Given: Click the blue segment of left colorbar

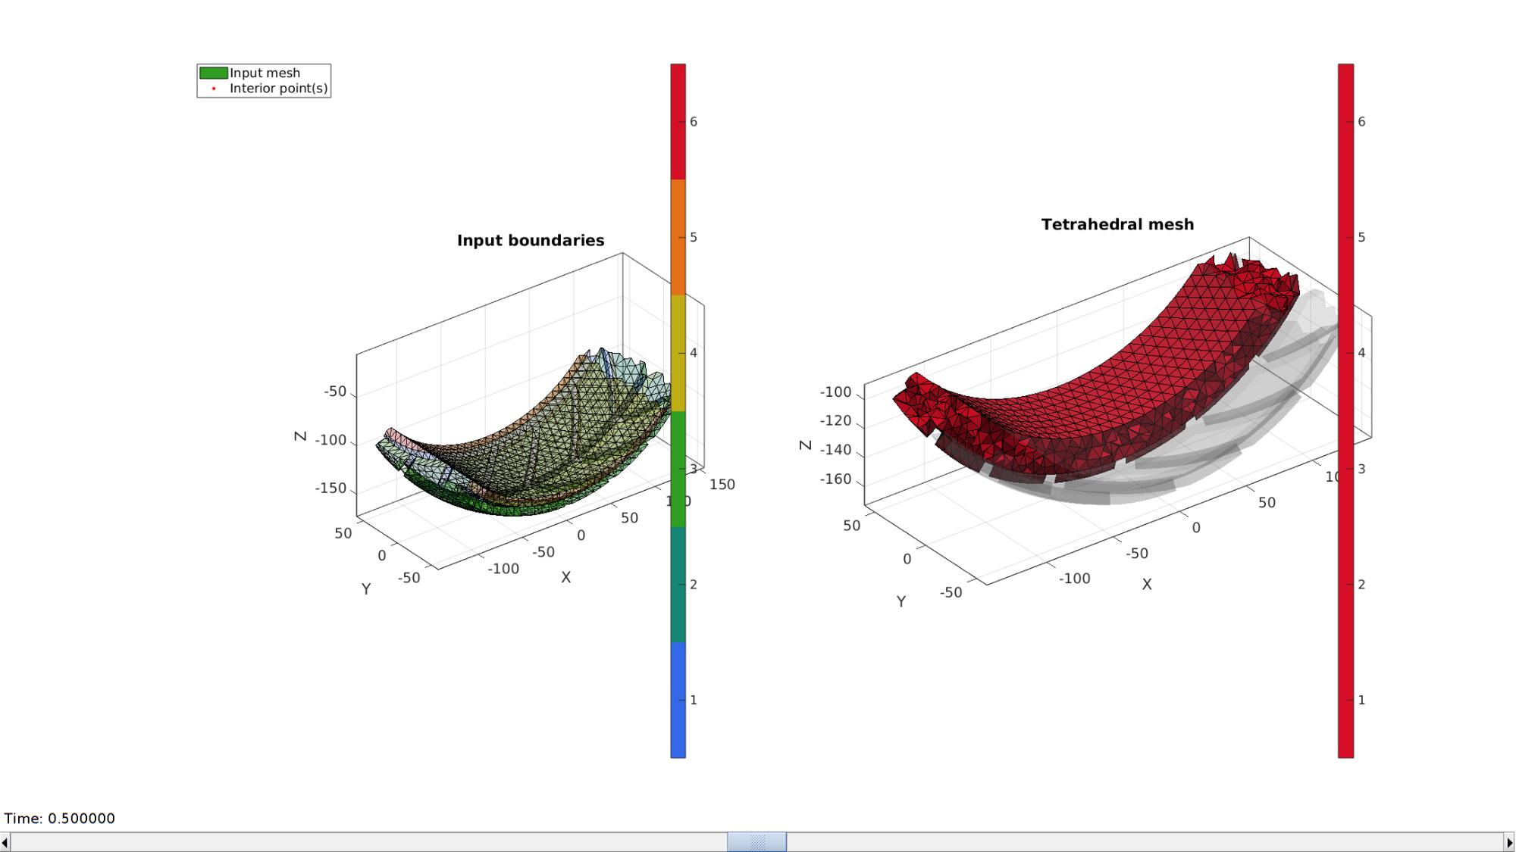Looking at the screenshot, I should 678,700.
